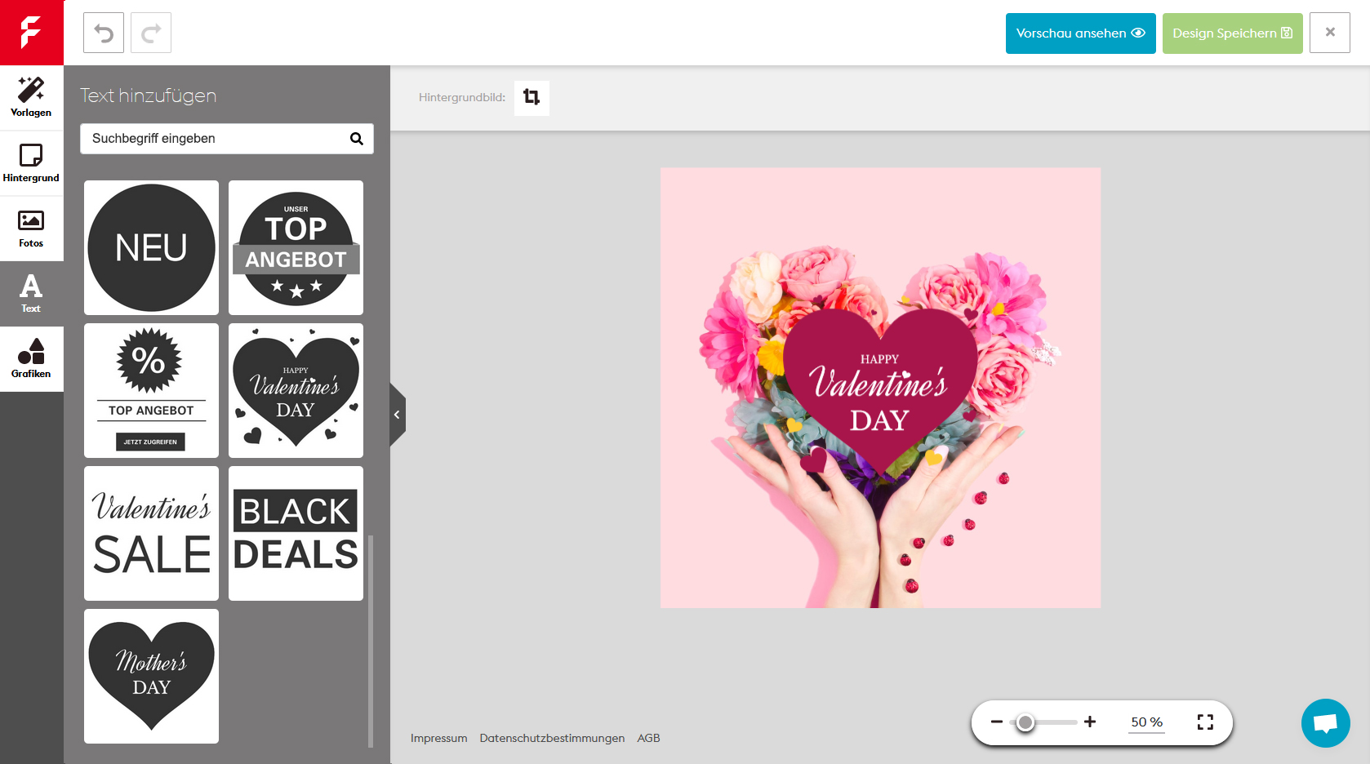Viewport: 1370px width, 764px height.
Task: Switch to the Hintergrund tab
Action: 31,163
